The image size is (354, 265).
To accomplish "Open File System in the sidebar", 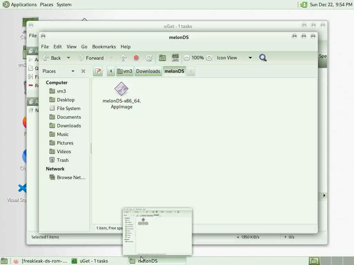I will tap(65, 108).
